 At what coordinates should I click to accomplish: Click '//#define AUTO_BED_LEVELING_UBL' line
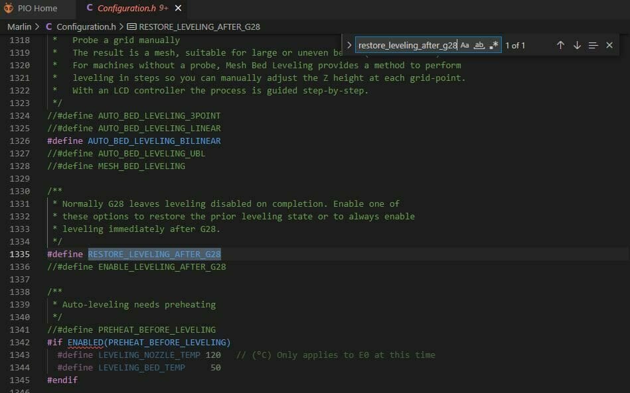click(126, 154)
